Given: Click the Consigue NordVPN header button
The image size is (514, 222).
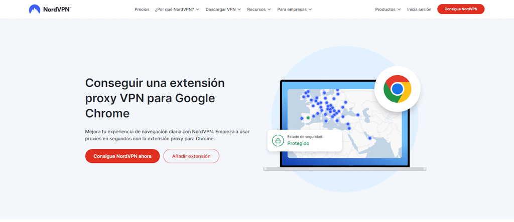Looking at the screenshot, I should [461, 9].
